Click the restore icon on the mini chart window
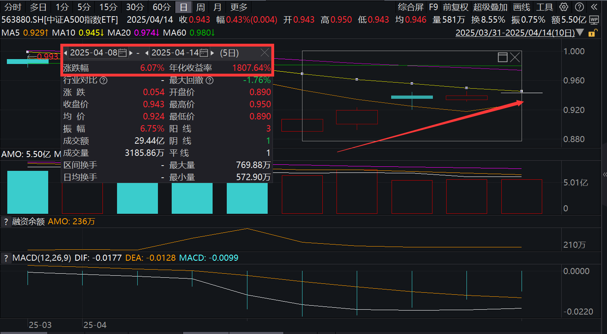Viewport: 607px width, 334px height. (502, 57)
